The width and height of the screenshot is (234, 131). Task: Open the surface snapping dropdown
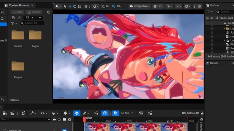[x=96, y=6]
